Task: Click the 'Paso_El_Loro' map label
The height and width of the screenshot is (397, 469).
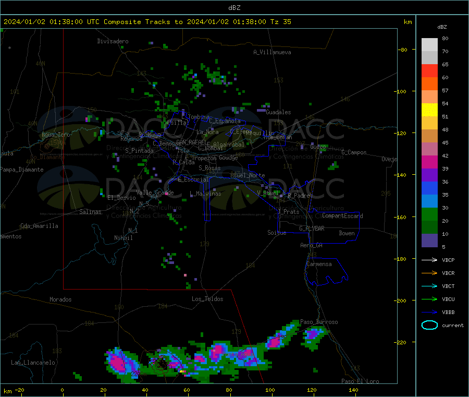Action: click(x=360, y=381)
